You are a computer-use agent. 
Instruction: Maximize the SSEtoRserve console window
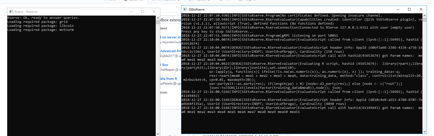(x=409, y=9)
